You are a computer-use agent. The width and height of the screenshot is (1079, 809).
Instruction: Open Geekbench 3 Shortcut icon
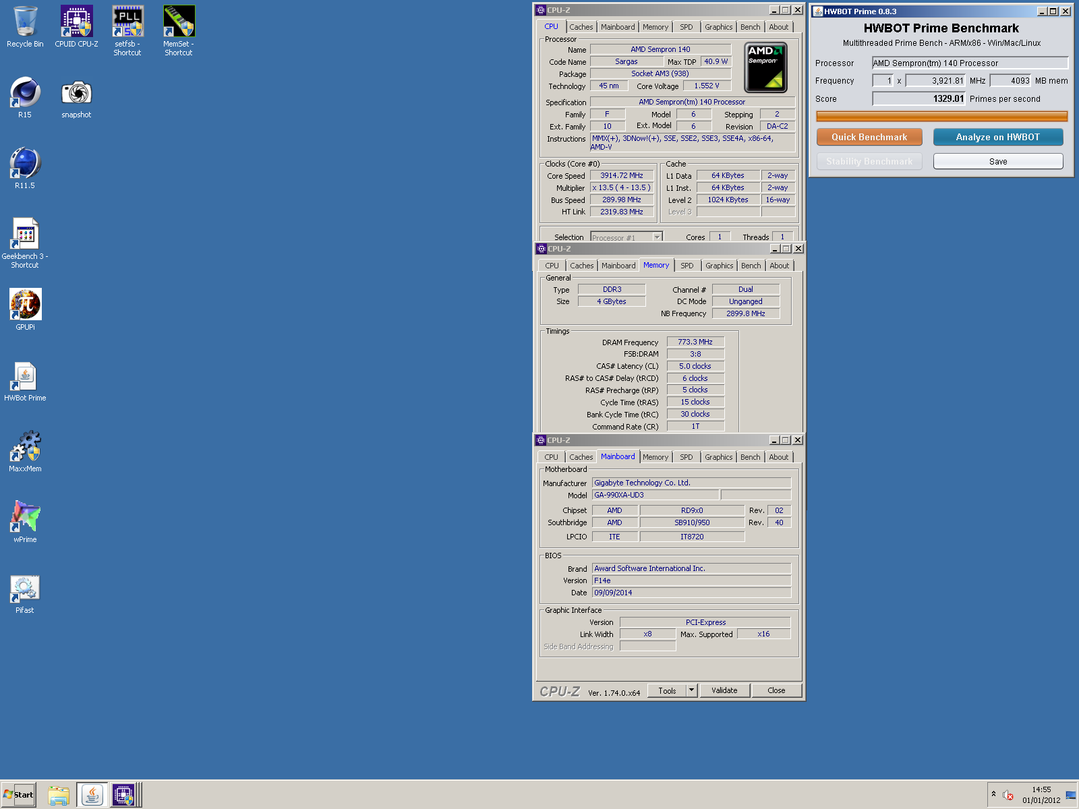pos(25,243)
